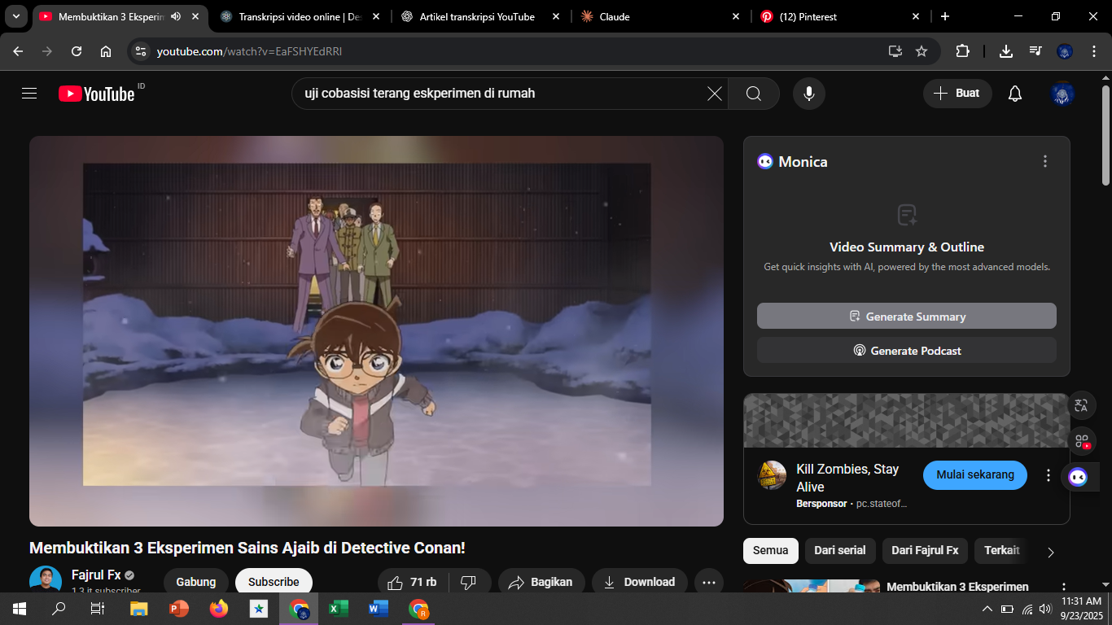
Task: Open Excel from the taskbar
Action: 339,609
